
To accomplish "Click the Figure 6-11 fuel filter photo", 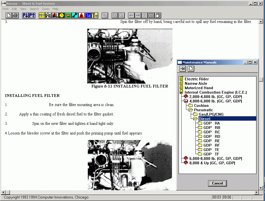I will pos(130,56).
